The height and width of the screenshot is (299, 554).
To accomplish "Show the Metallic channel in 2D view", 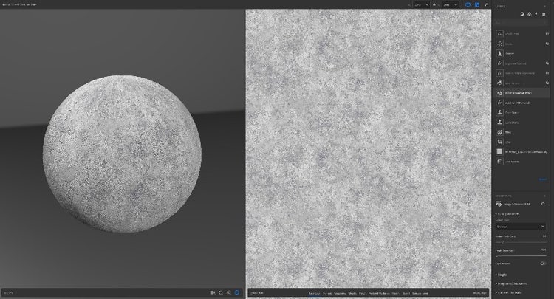I will click(352, 293).
